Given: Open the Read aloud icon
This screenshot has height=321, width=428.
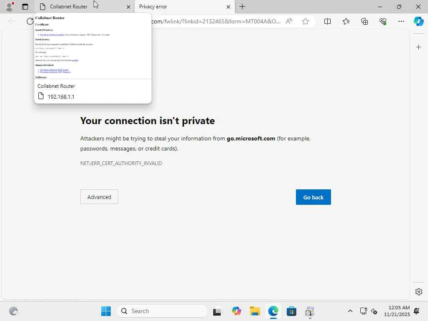Looking at the screenshot, I should point(289,21).
